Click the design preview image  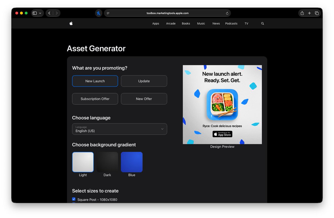tap(222, 105)
